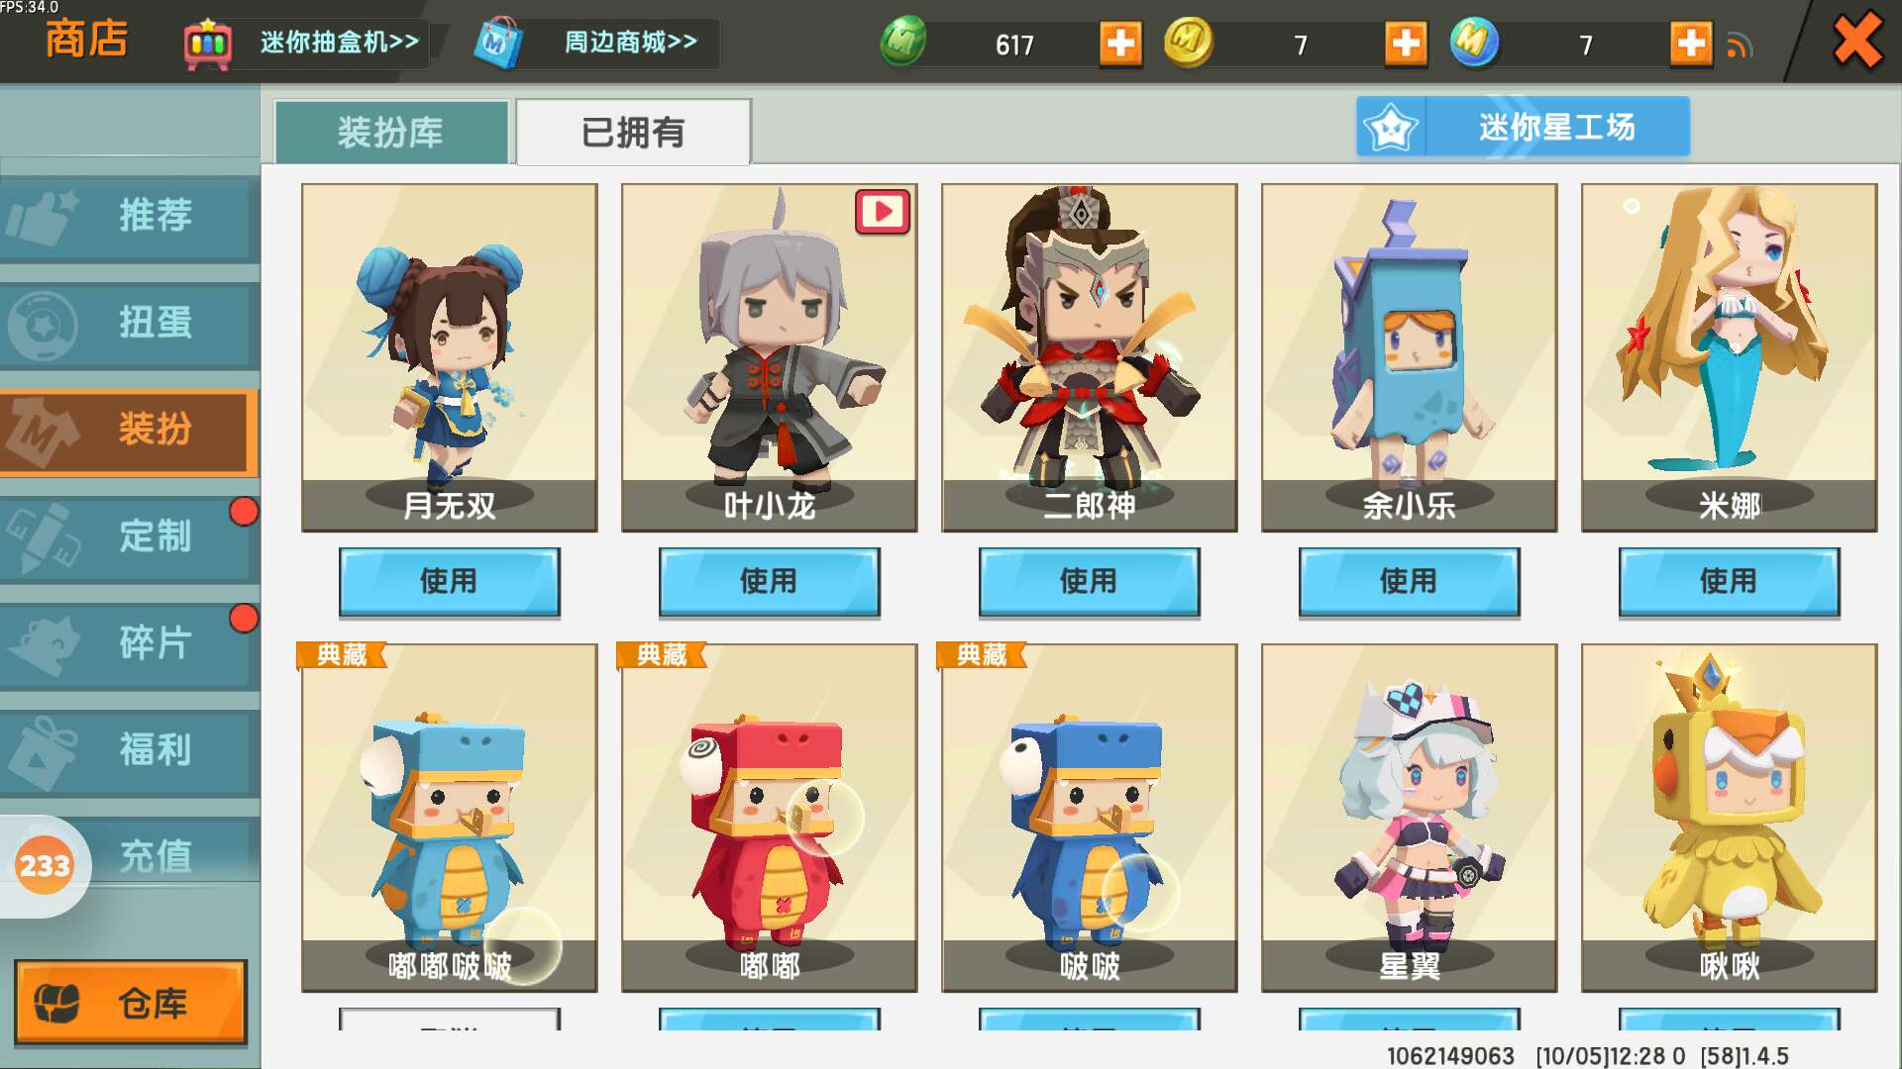Tap the 233 floating badge icon
This screenshot has width=1902, height=1069.
[x=45, y=866]
